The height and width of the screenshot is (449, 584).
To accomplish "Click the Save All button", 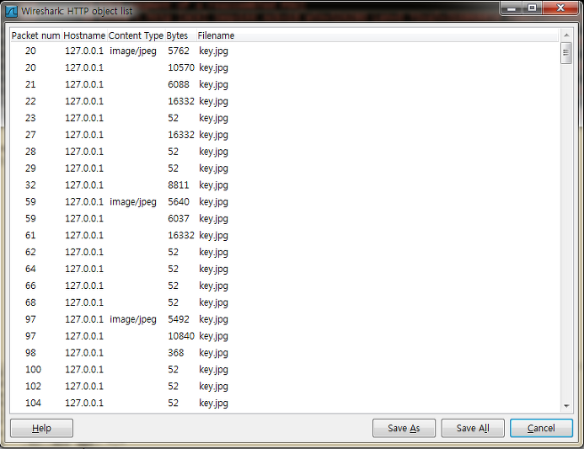I will point(473,428).
